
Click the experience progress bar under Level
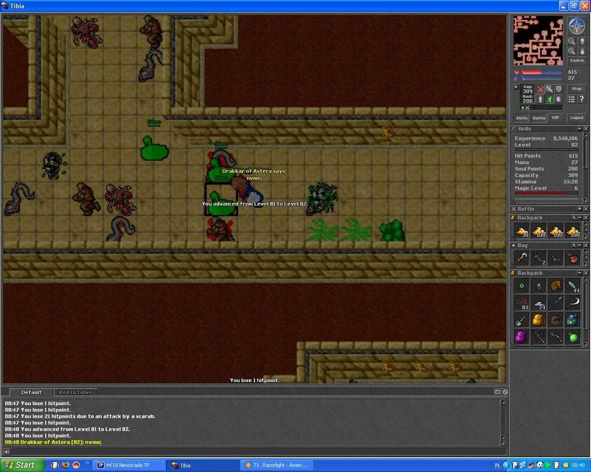(x=546, y=150)
